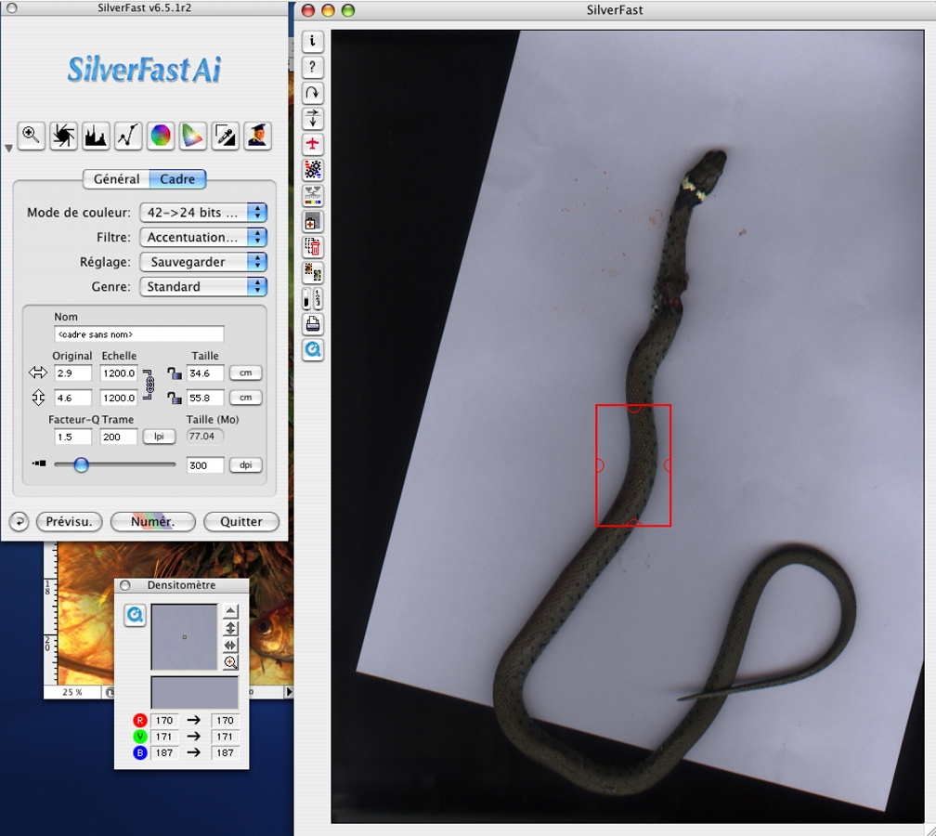Open the expert mode graduate icon

click(257, 136)
